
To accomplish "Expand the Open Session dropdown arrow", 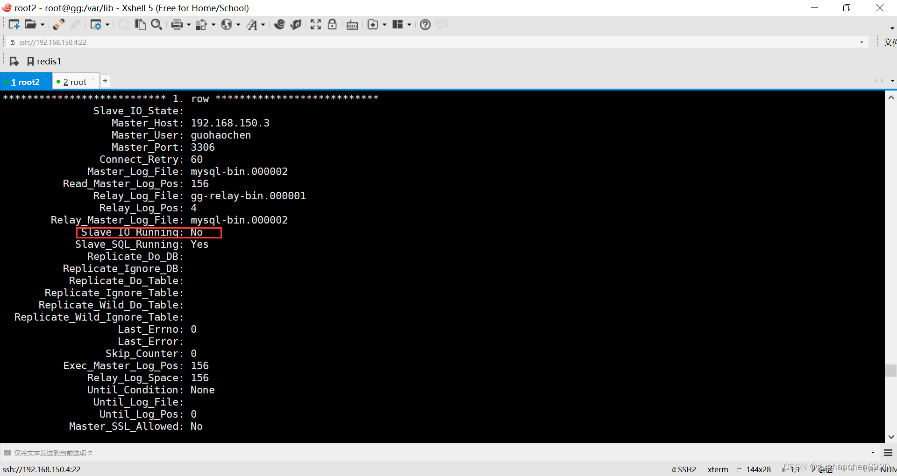I will pyautogui.click(x=43, y=25).
